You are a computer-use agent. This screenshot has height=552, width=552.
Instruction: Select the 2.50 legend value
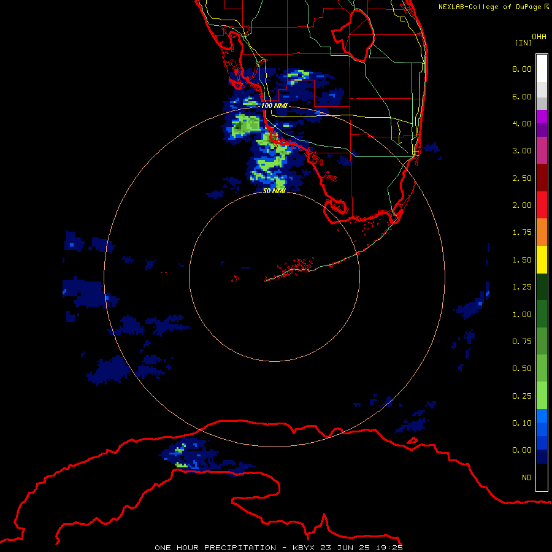(522, 178)
